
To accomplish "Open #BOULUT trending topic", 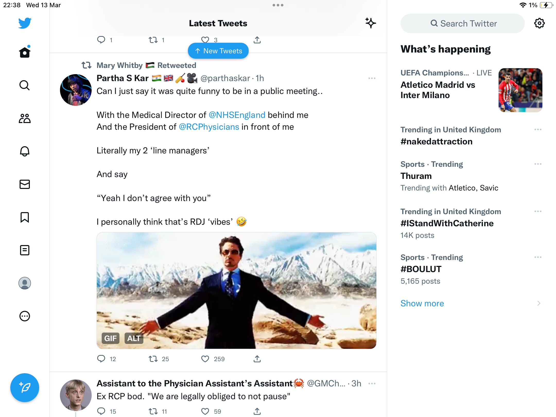I will click(421, 269).
